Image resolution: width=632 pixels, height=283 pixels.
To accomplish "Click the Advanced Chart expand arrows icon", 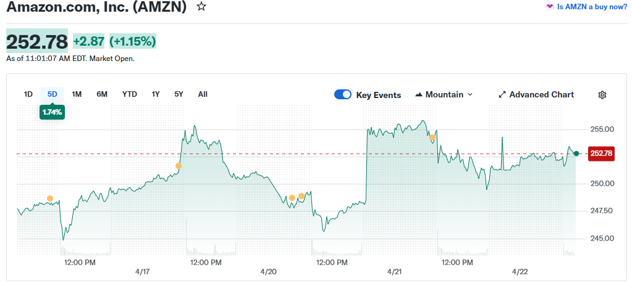I will [502, 95].
